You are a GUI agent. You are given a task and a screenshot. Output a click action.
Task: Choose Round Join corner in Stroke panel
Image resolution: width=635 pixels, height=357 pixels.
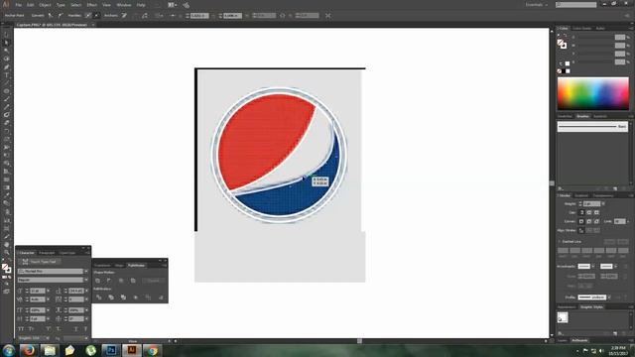(x=588, y=221)
